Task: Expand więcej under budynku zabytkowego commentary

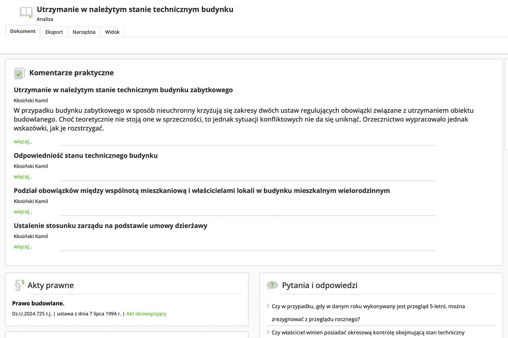Action: tap(23, 142)
